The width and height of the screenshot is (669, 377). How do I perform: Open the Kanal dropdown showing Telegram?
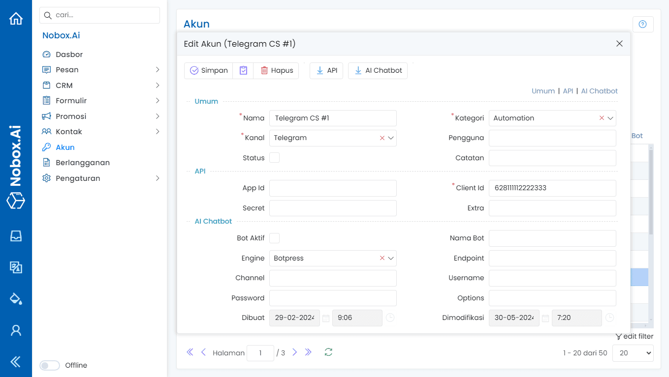point(391,138)
